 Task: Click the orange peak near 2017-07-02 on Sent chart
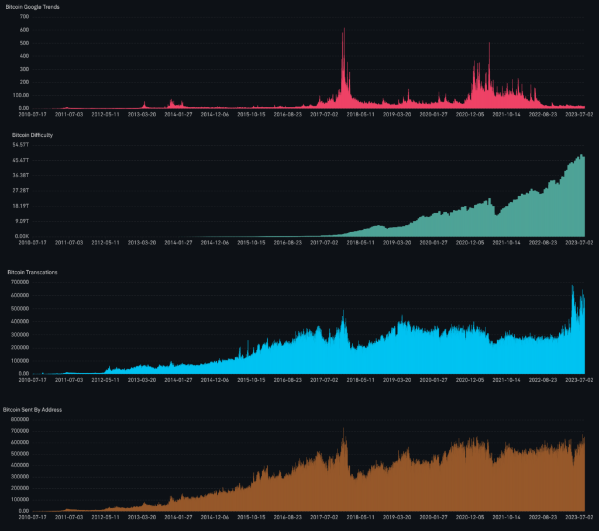point(342,433)
